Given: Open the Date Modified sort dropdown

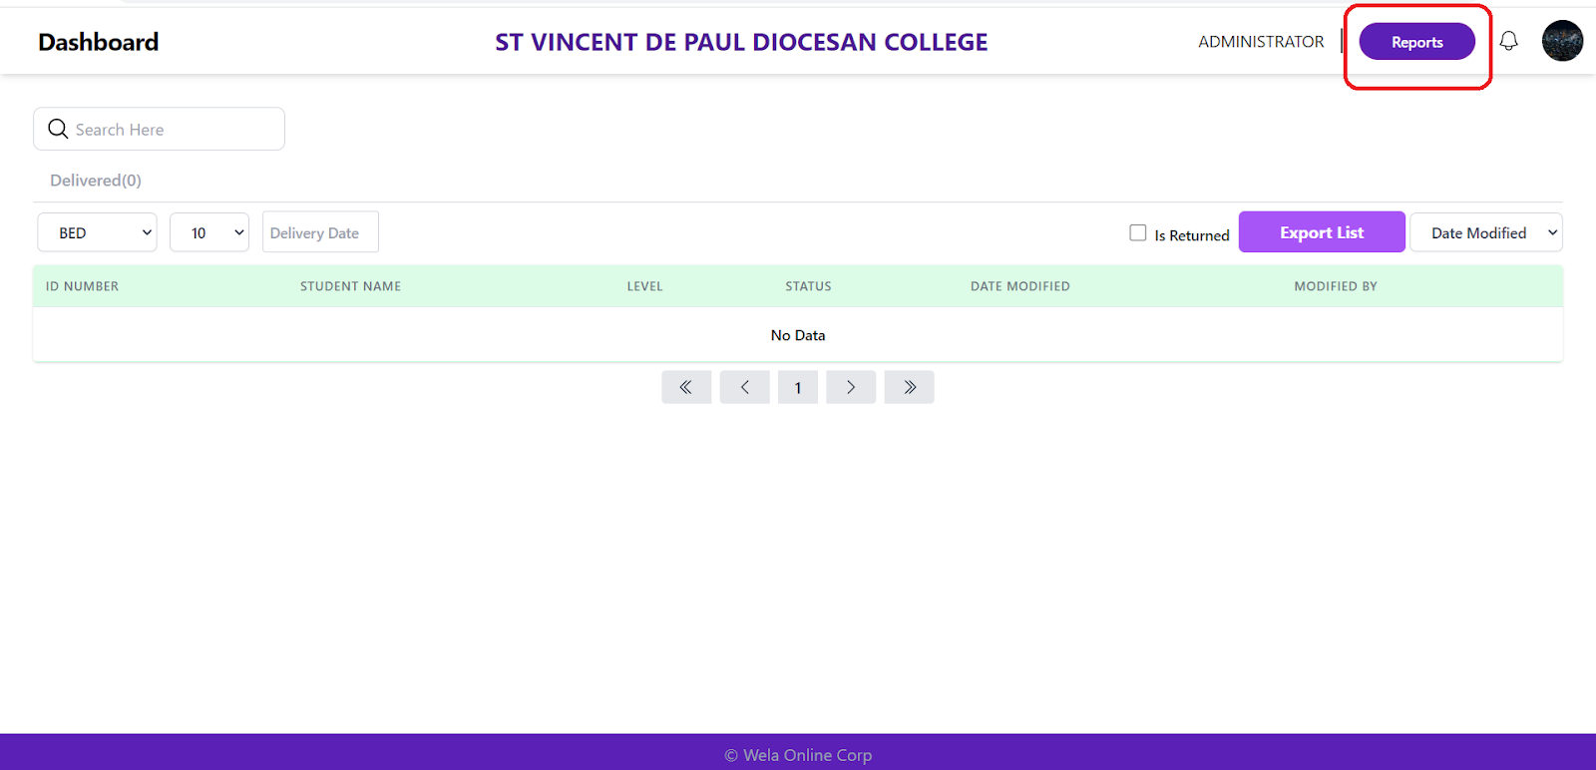Looking at the screenshot, I should [x=1485, y=232].
